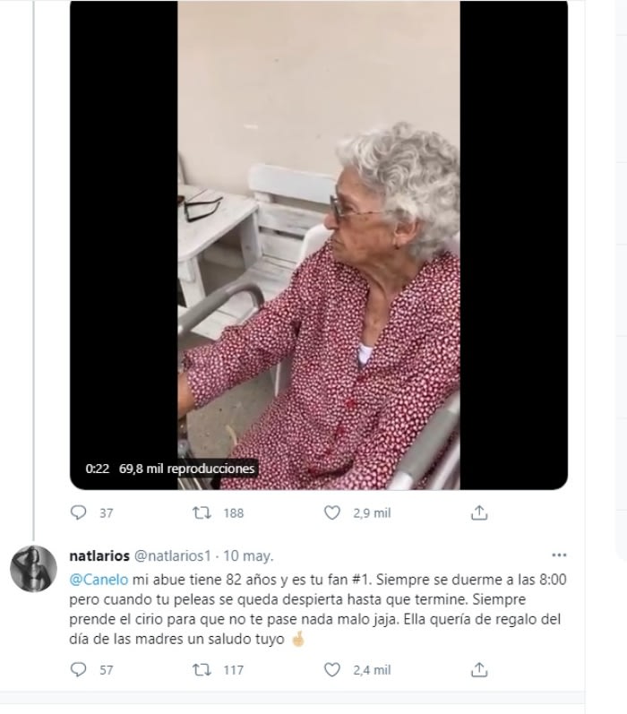
Task: Click the 0:22 video duration label
Action: (x=98, y=469)
